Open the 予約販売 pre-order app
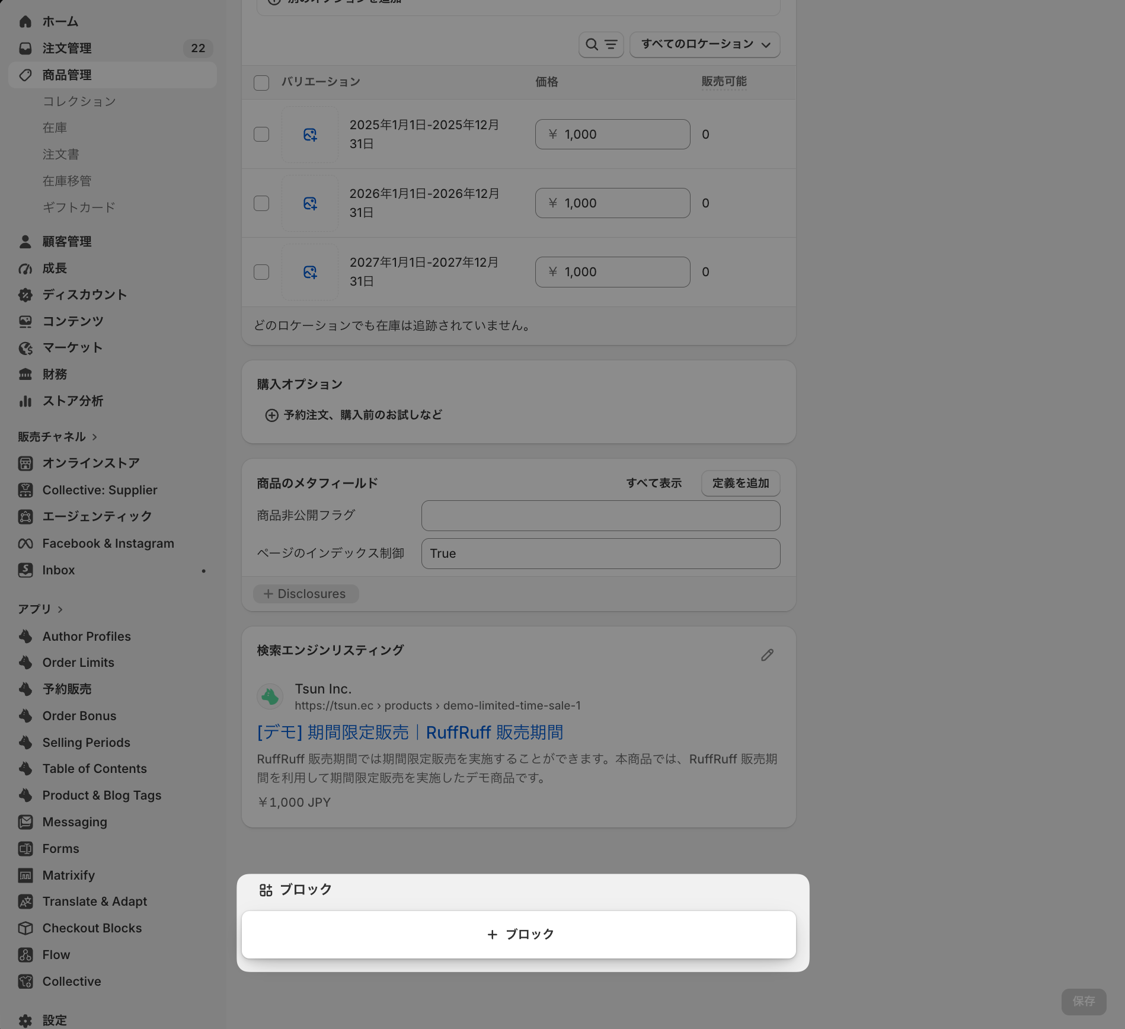 [x=67, y=689]
